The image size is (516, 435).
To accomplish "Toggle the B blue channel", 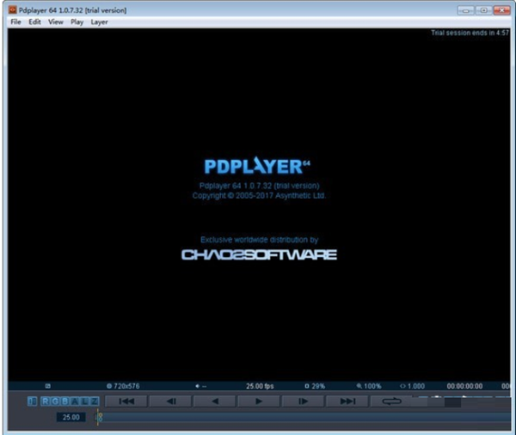I will click(64, 401).
